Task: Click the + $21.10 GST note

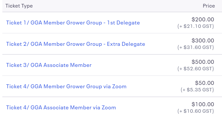Action: tap(196, 26)
